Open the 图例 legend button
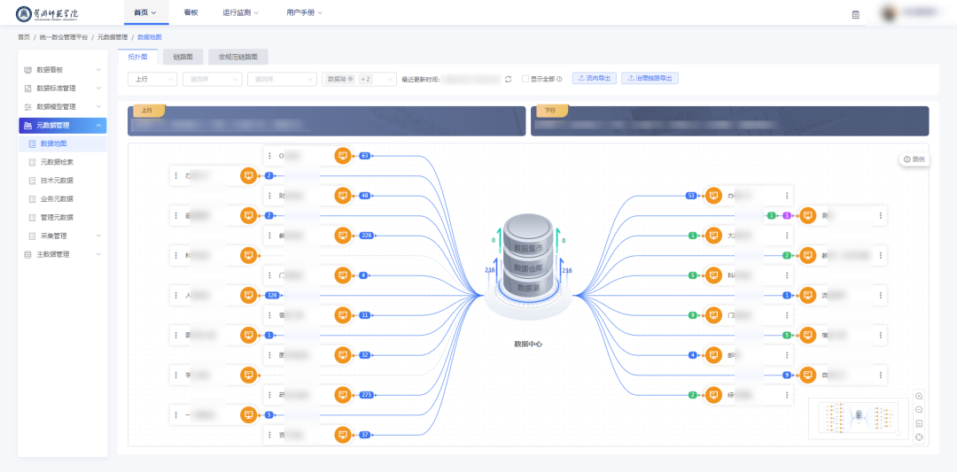Screen dimensions: 957x472 (x=914, y=159)
